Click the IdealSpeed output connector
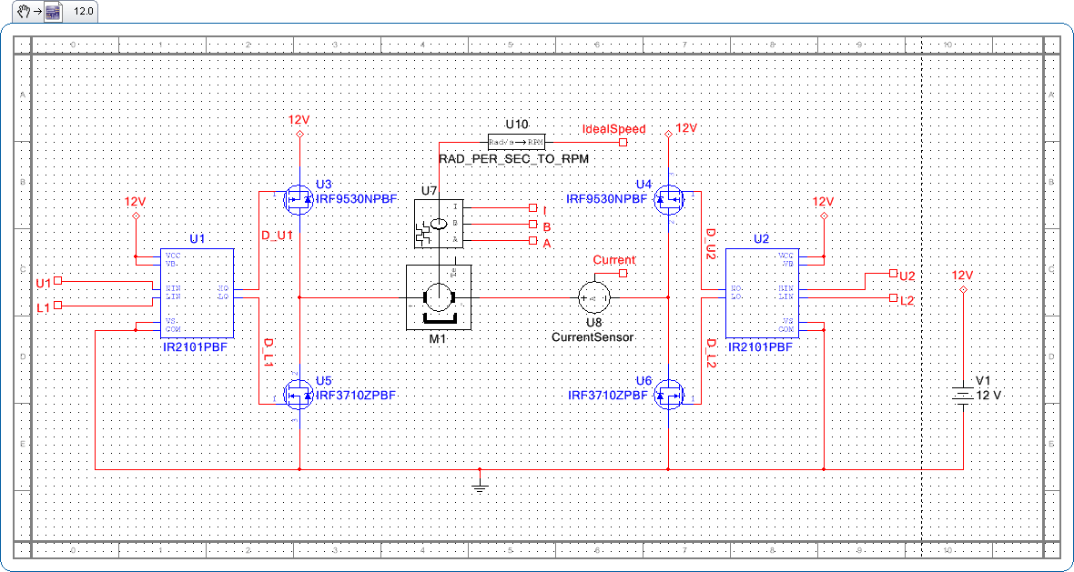 (x=623, y=142)
